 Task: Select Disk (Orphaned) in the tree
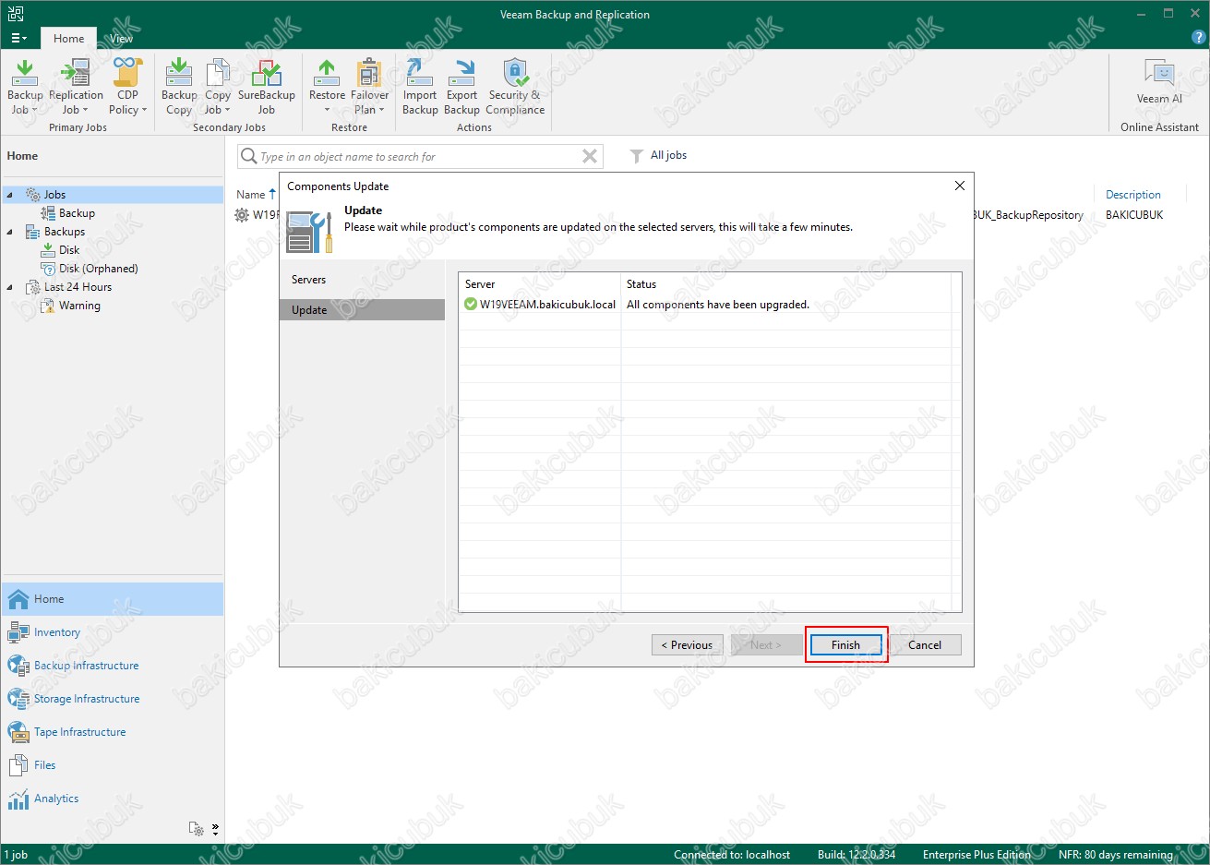(x=90, y=269)
